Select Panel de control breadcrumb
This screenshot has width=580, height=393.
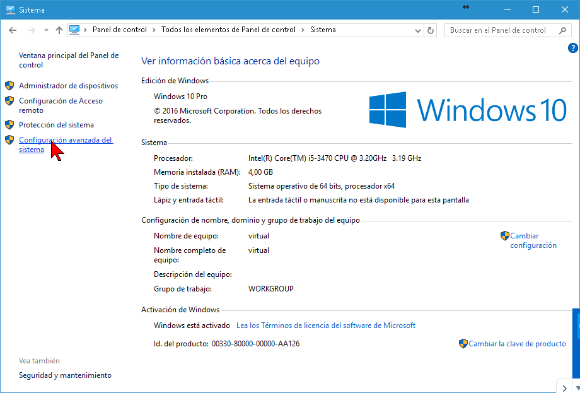pos(120,30)
